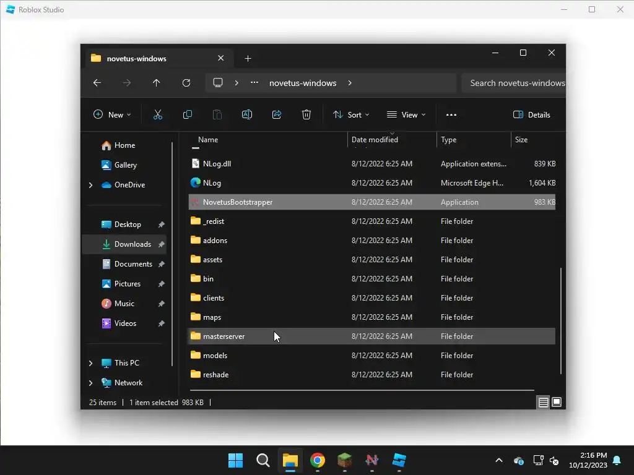This screenshot has height=475, width=634.
Task: Open Minecraft block icon in taskbar
Action: click(344, 460)
